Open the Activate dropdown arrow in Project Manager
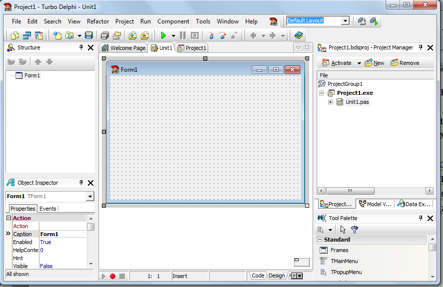 pyautogui.click(x=359, y=63)
